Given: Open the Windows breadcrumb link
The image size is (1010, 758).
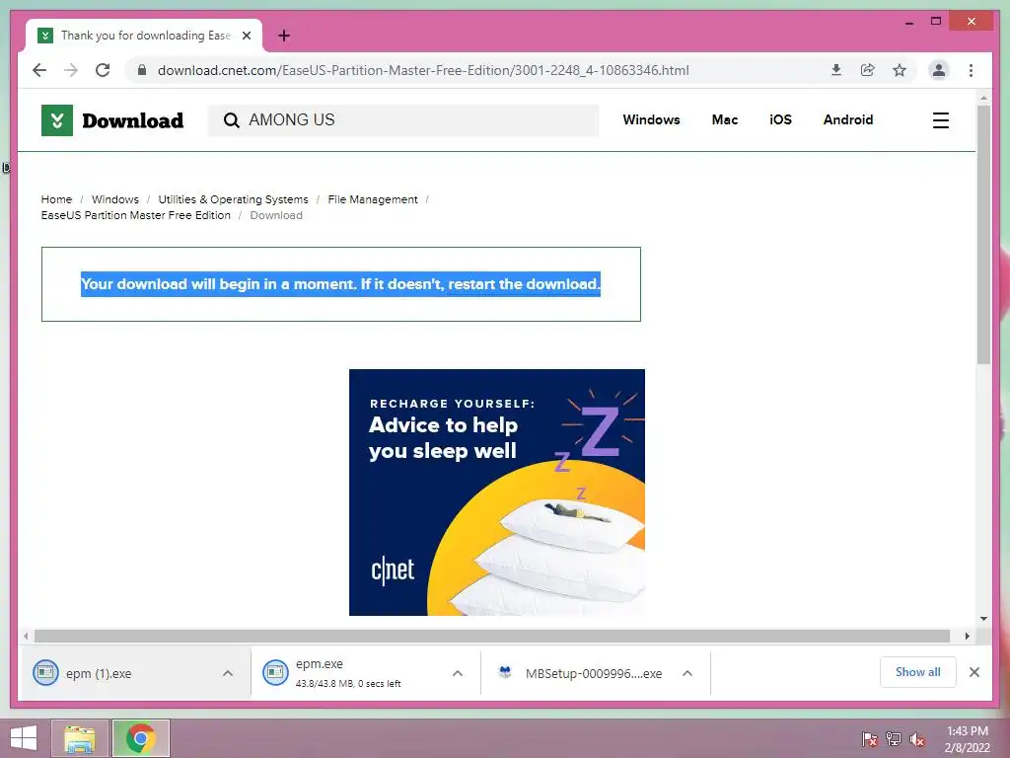Looking at the screenshot, I should coord(114,199).
